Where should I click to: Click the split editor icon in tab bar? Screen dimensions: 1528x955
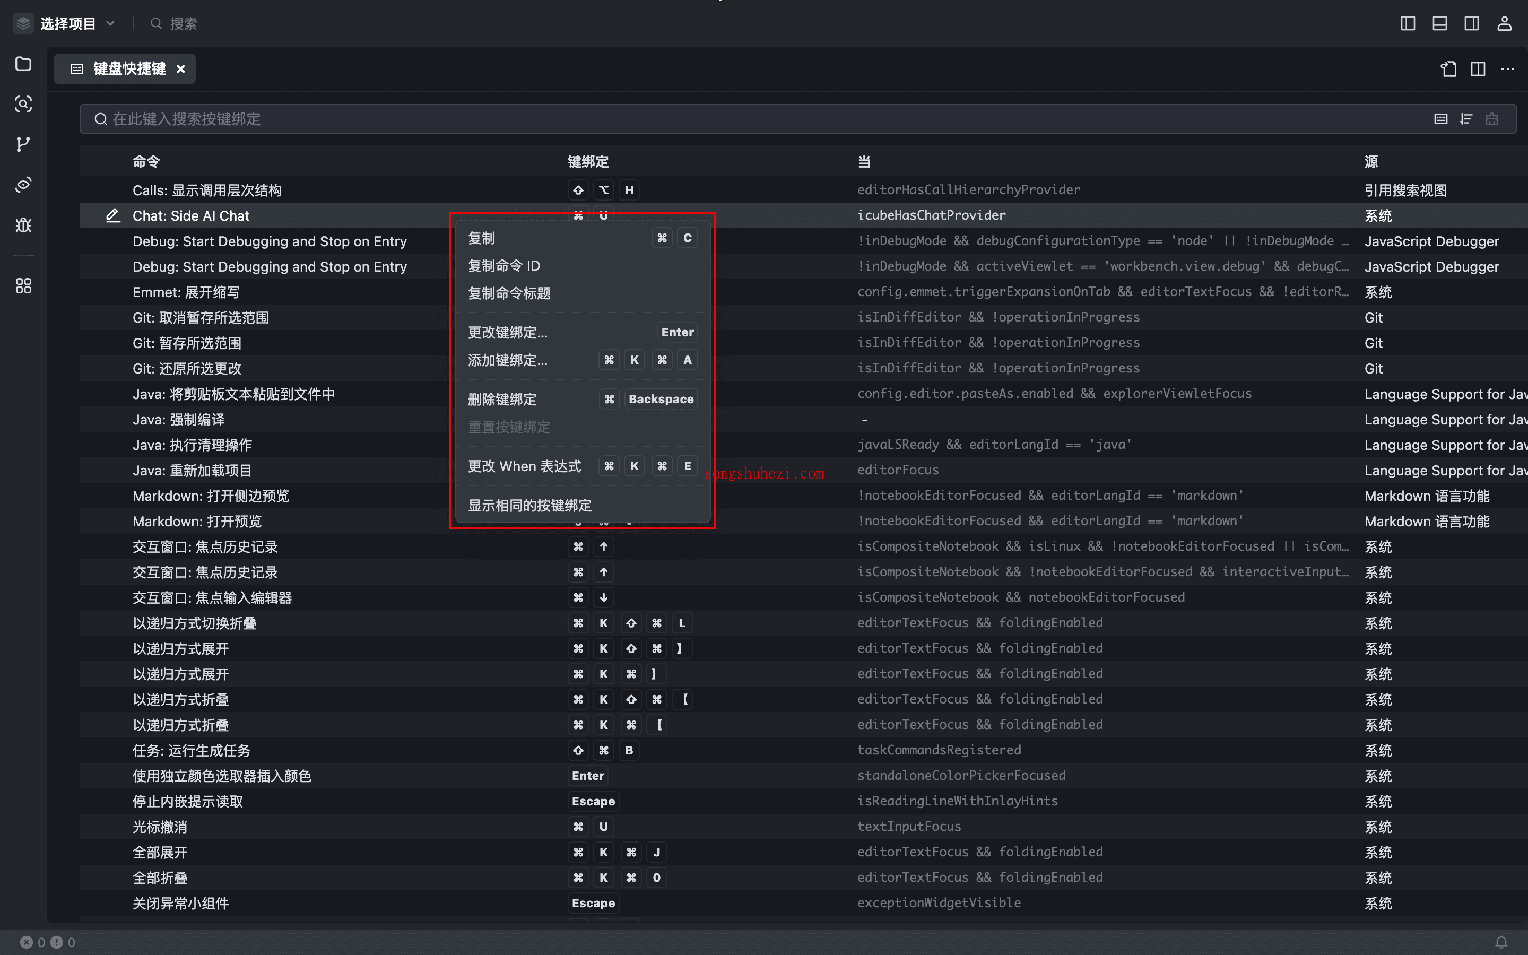pos(1478,69)
